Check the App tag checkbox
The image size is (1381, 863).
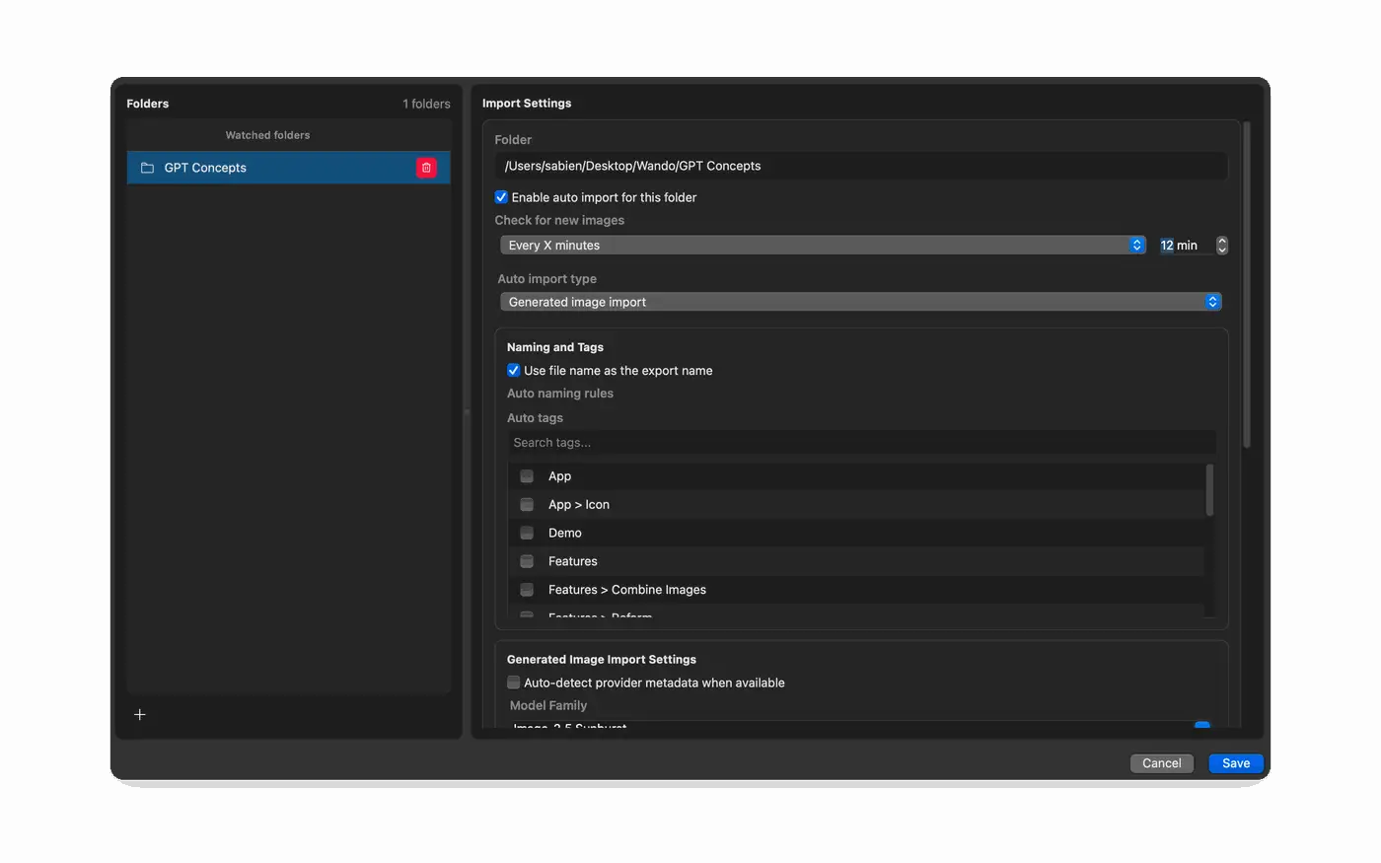527,476
